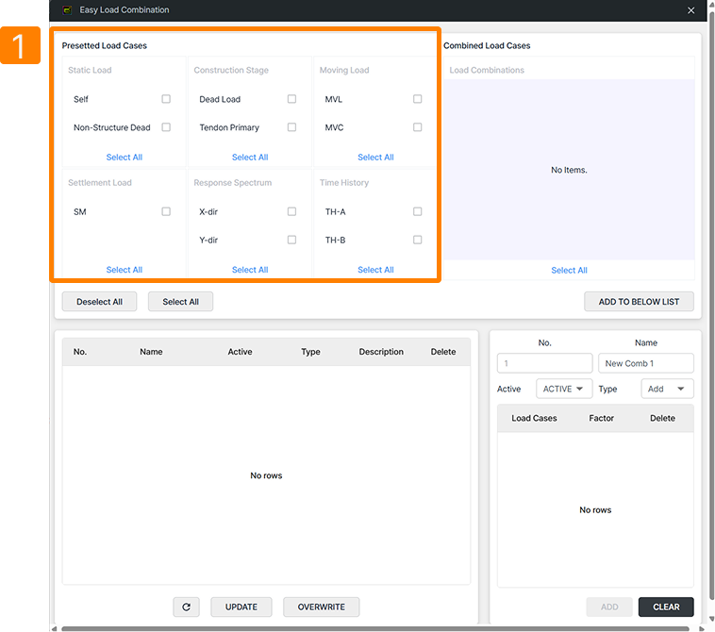
Task: Click the horizontal scrollbar at the bottom
Action: tap(377, 627)
